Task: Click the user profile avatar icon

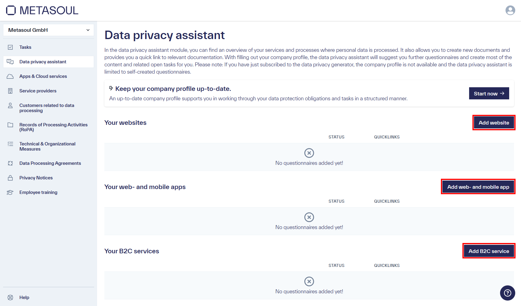Action: click(510, 10)
